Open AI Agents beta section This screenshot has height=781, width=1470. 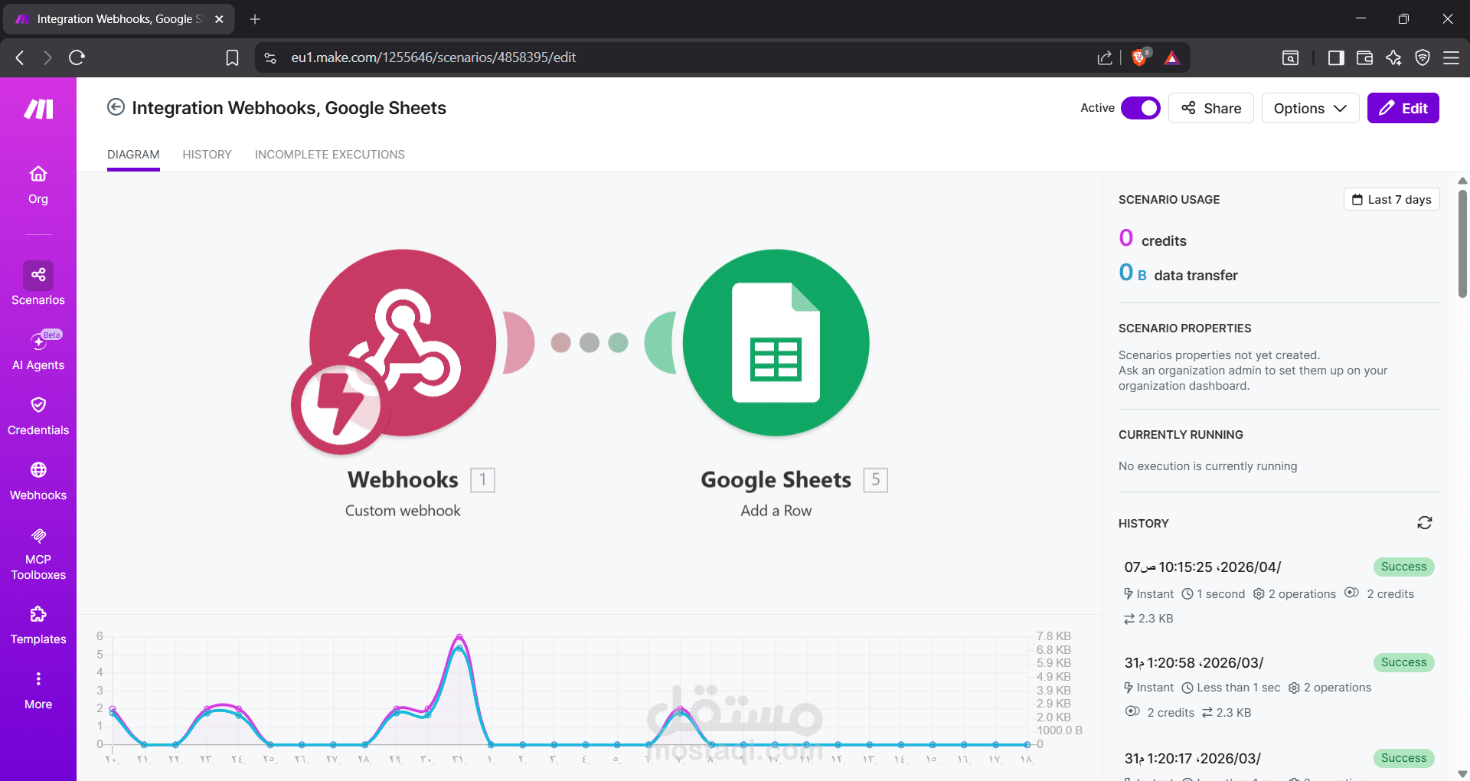pyautogui.click(x=38, y=351)
